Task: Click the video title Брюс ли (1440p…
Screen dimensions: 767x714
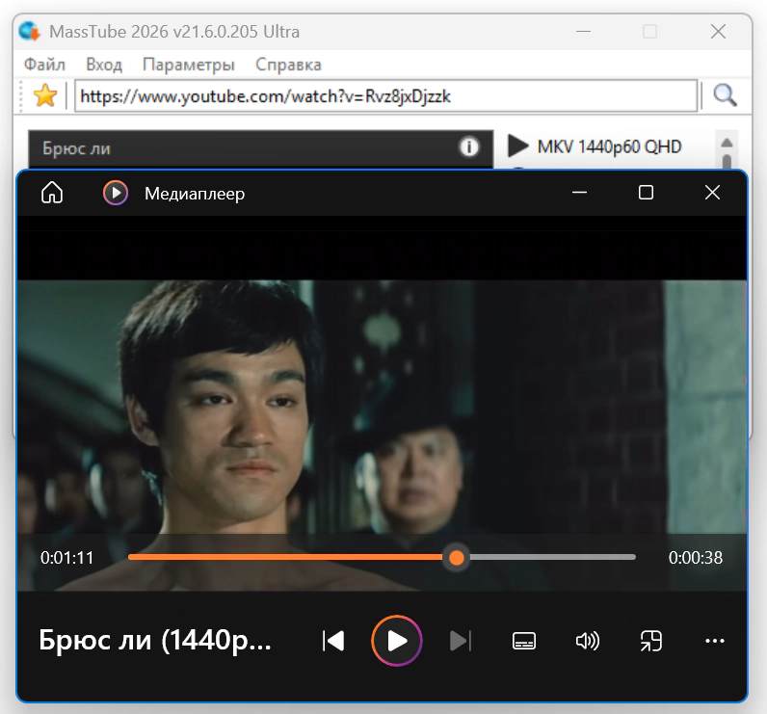Action: pos(154,640)
